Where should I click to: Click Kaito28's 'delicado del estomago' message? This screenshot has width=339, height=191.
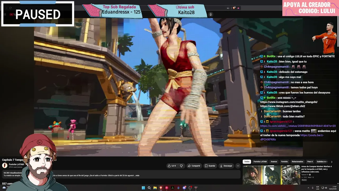[293, 72]
